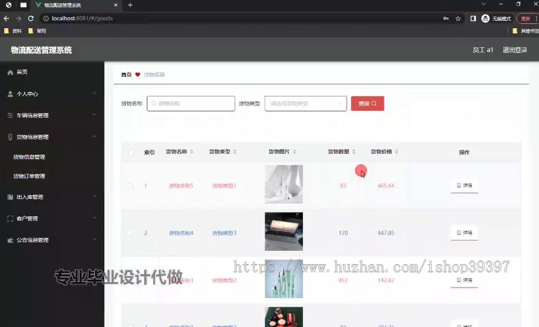Open the laptop image for 货物名称4
Screen dimensions: 539x327
[x=284, y=231]
